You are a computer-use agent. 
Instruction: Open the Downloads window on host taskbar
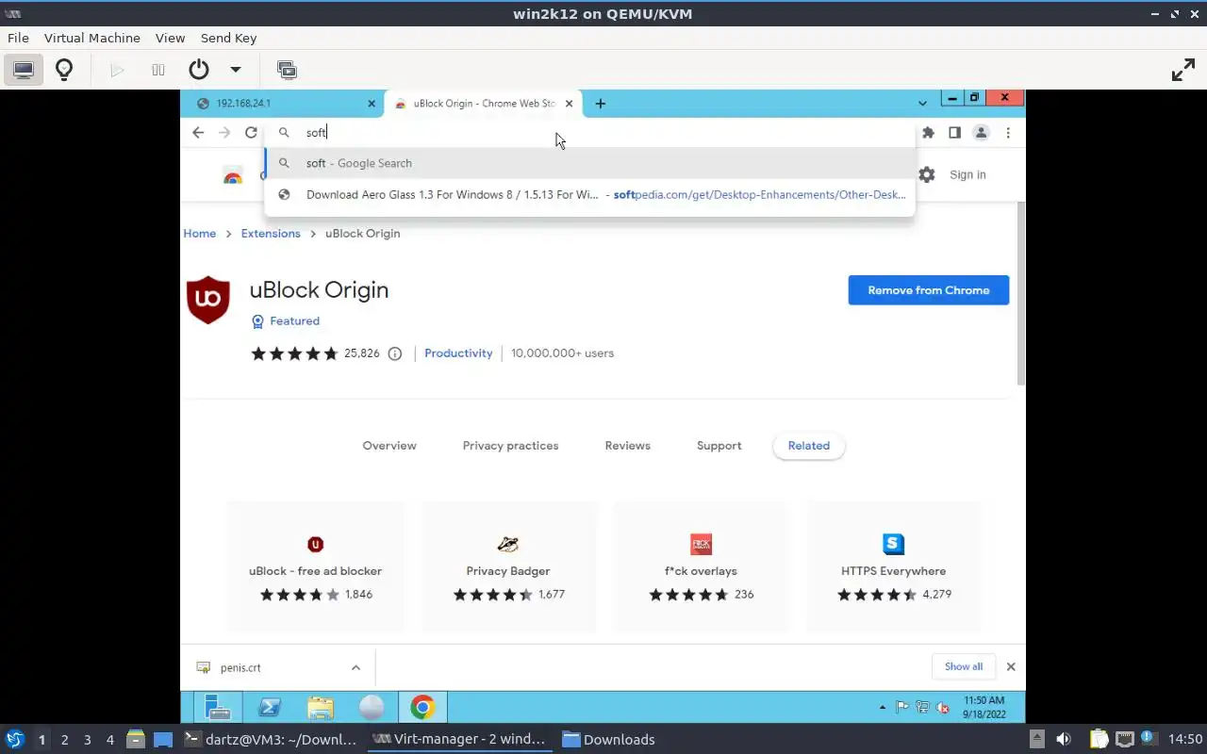click(609, 740)
